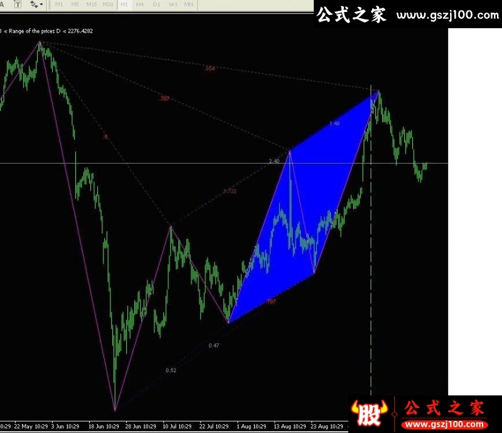Click the '22 May 10:29' date label
Image resolution: width=502 pixels, height=433 pixels.
pos(31,426)
